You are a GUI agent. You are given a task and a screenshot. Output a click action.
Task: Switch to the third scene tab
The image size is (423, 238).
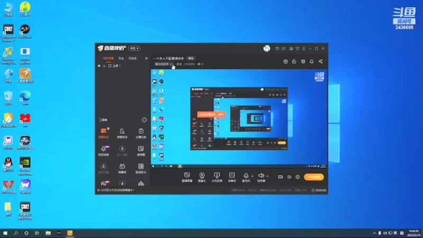[x=133, y=58]
